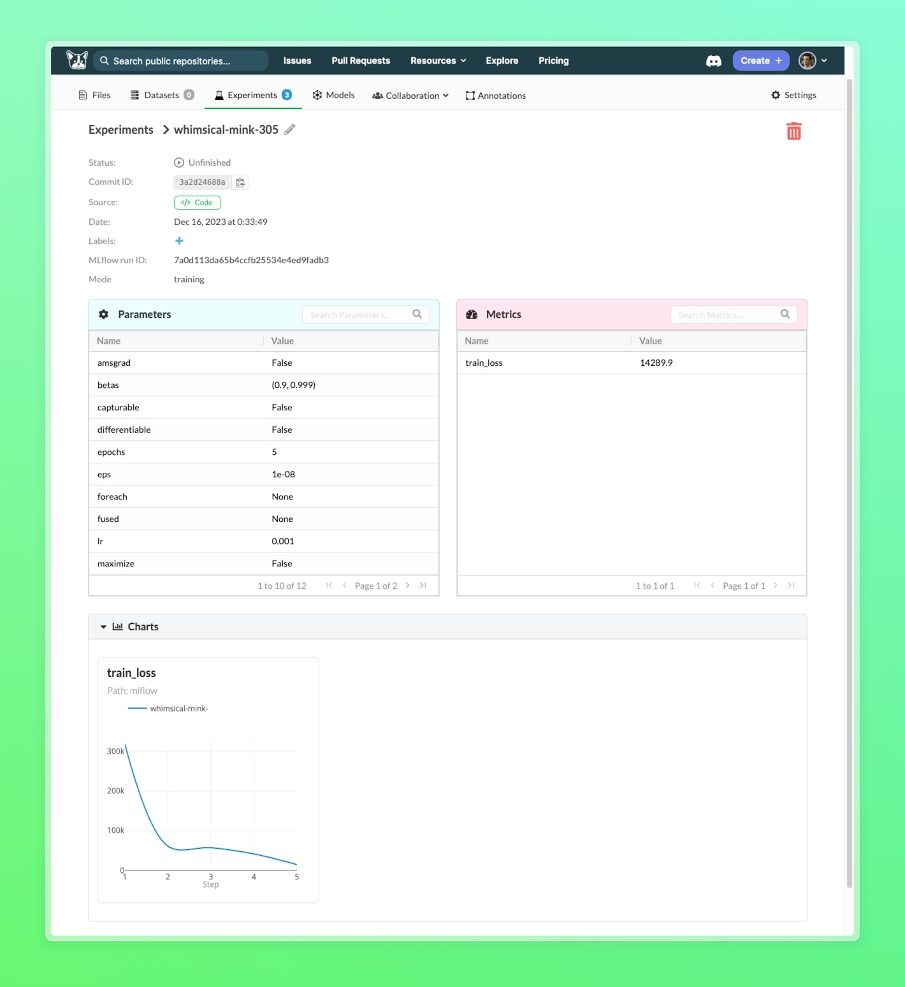The image size is (905, 987).
Task: Add a label with the plus icon
Action: 179,241
